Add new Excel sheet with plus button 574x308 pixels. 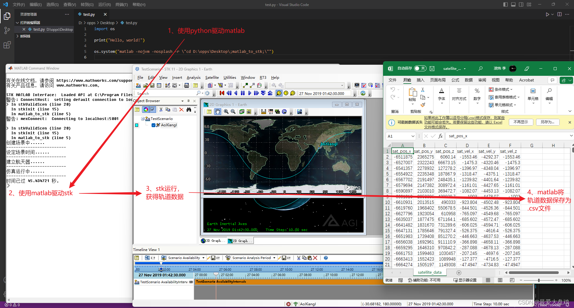click(x=459, y=273)
